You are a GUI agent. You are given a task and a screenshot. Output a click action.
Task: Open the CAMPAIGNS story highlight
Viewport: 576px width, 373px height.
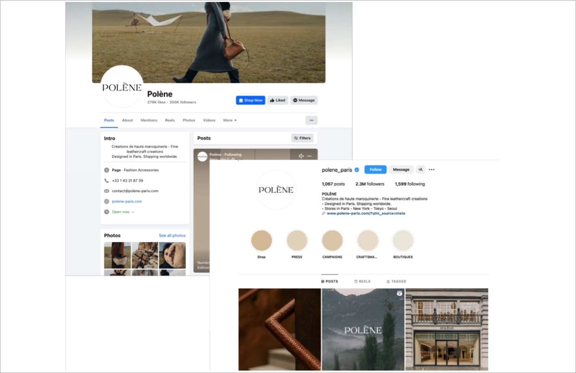[x=332, y=241]
